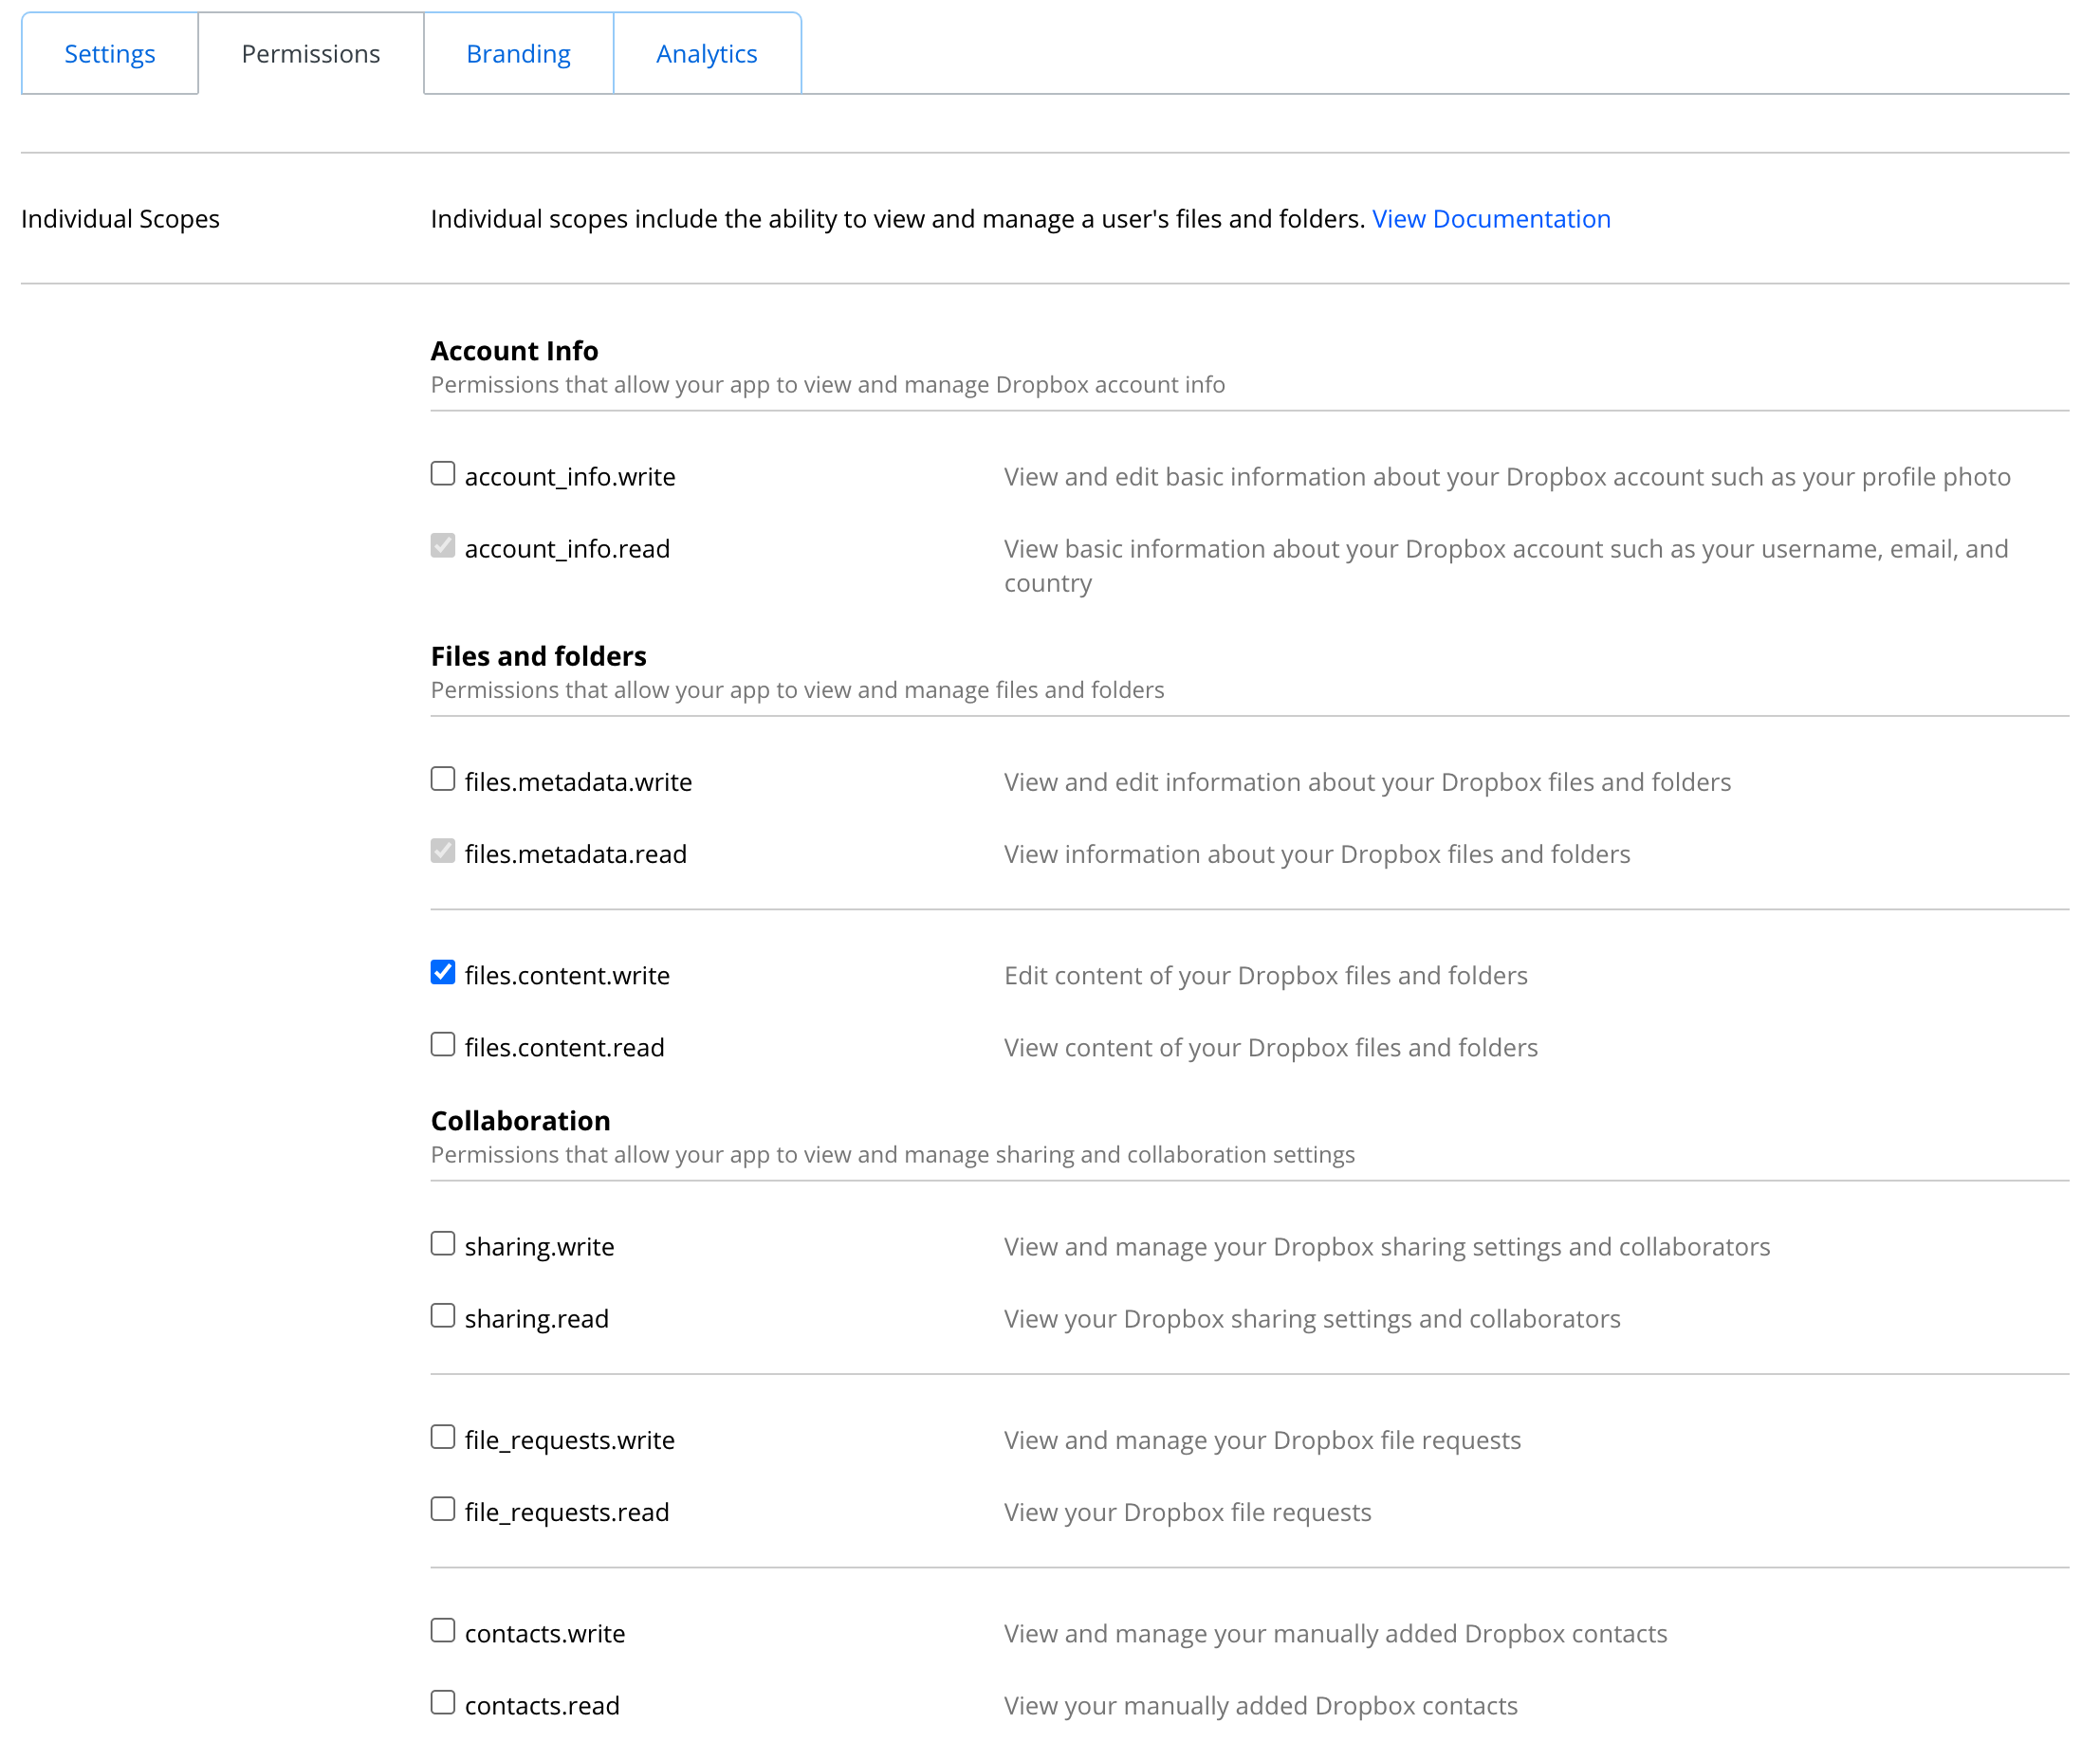Check the file_requests.write box

coord(443,1437)
